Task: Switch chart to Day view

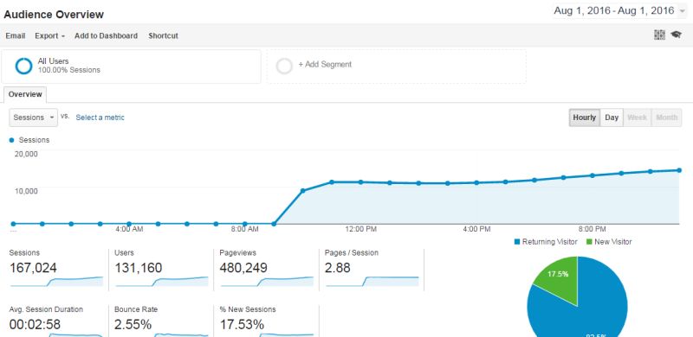Action: pyautogui.click(x=612, y=118)
